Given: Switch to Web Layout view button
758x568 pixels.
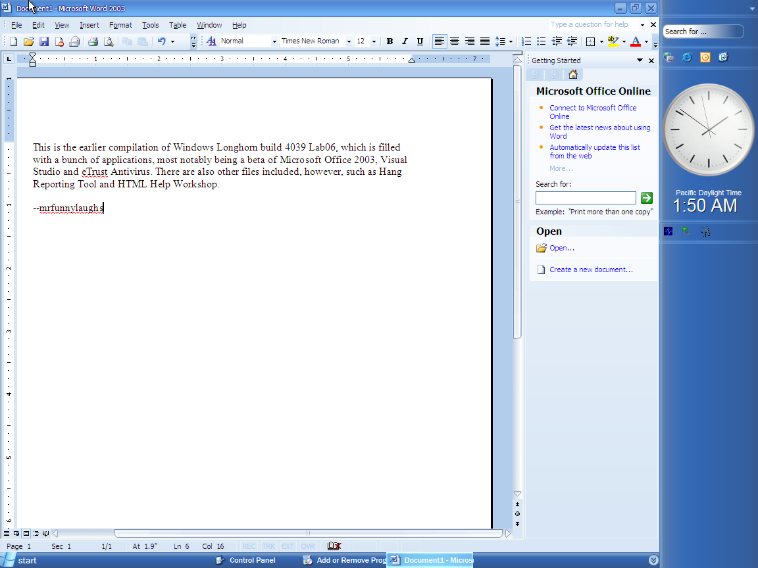Looking at the screenshot, I should coord(16,533).
